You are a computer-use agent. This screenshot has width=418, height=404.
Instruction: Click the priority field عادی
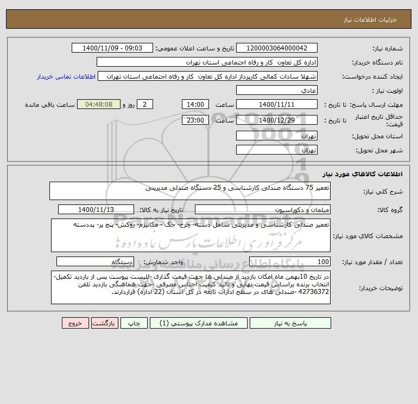point(277,90)
